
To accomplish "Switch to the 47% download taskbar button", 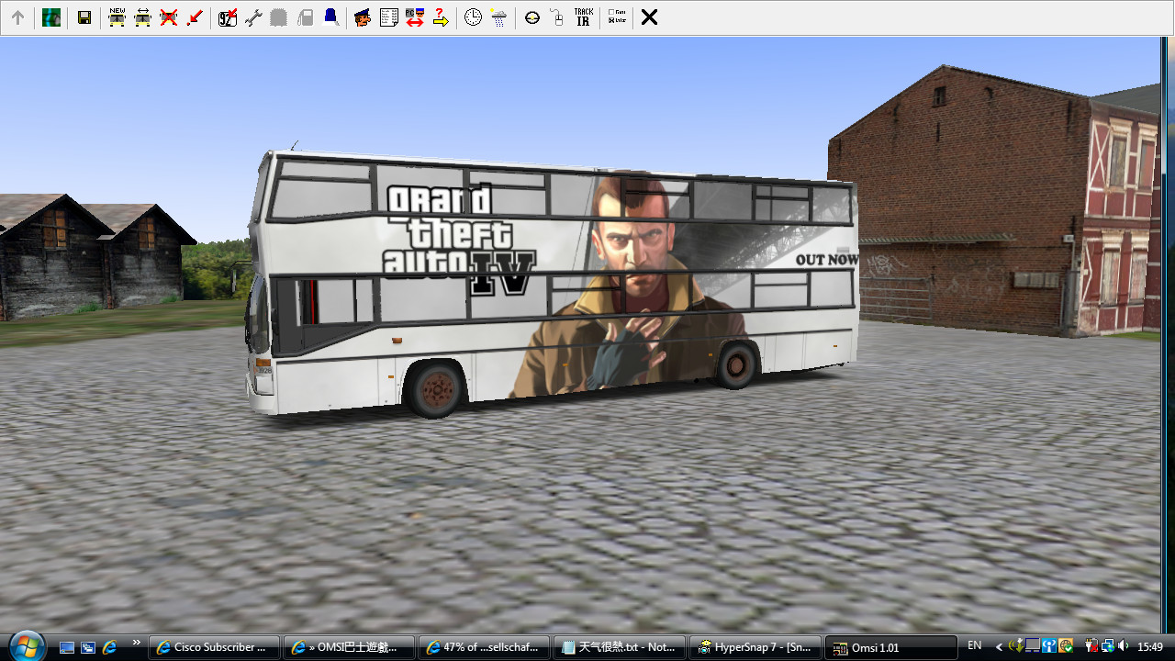I will [485, 647].
